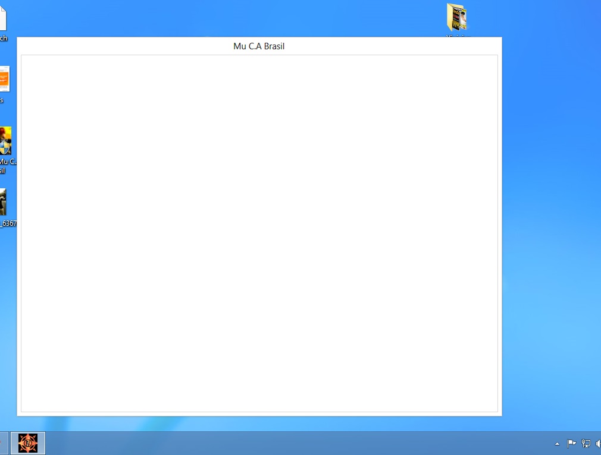
Task: Click the white window margin below the content panel
Action: [259, 414]
